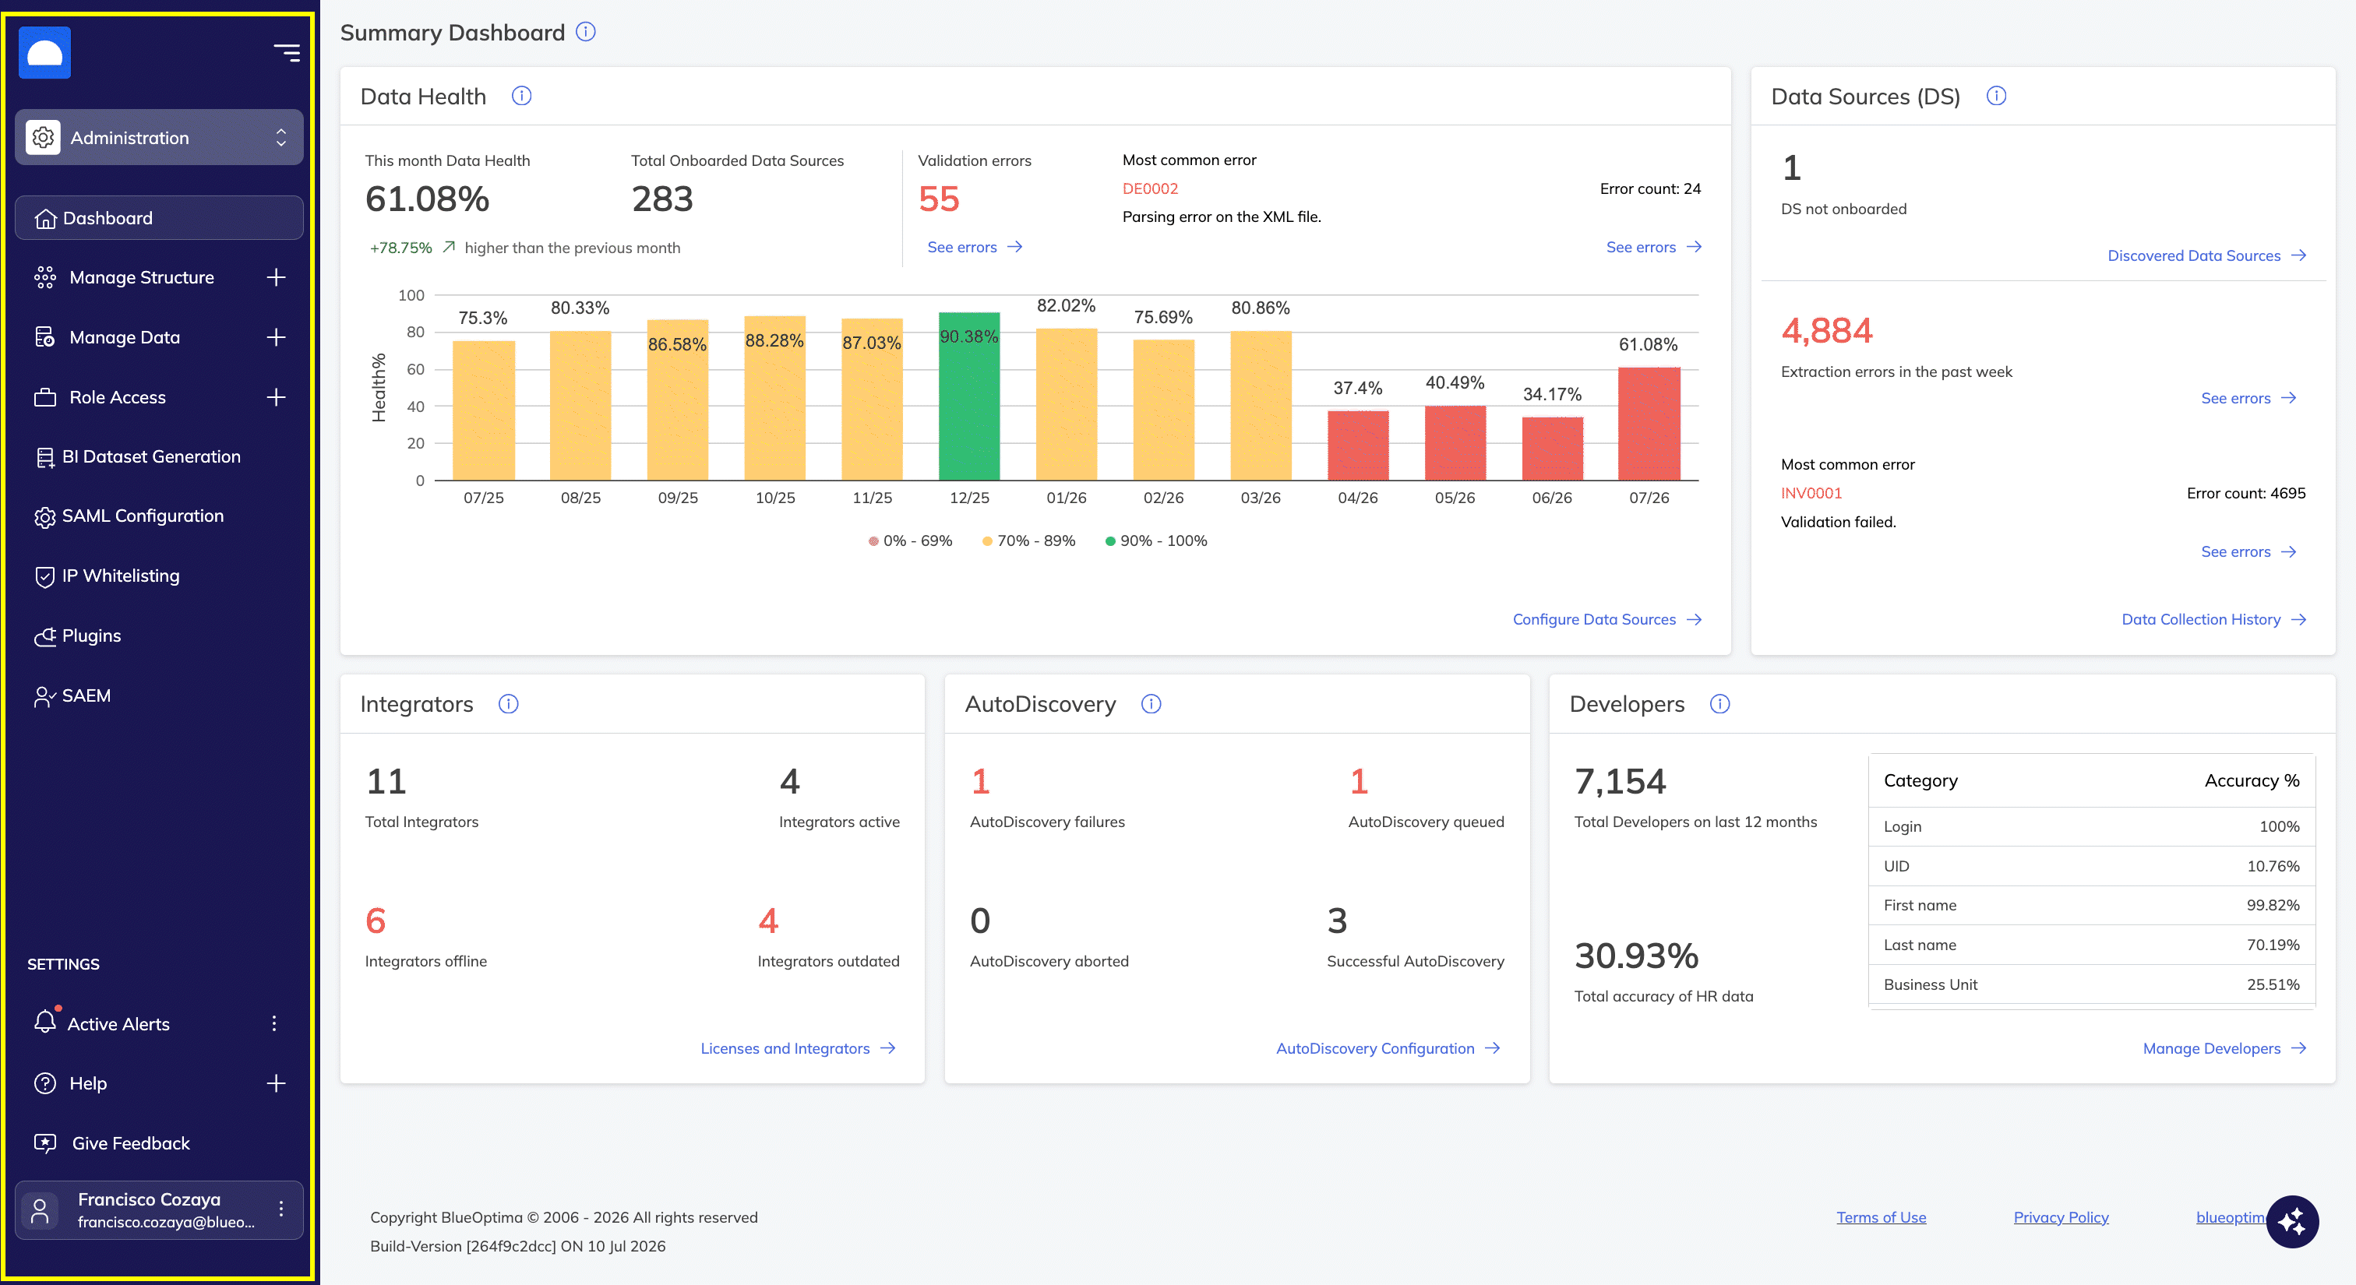Open Active Alerts options menu
The height and width of the screenshot is (1285, 2356).
click(x=273, y=1023)
